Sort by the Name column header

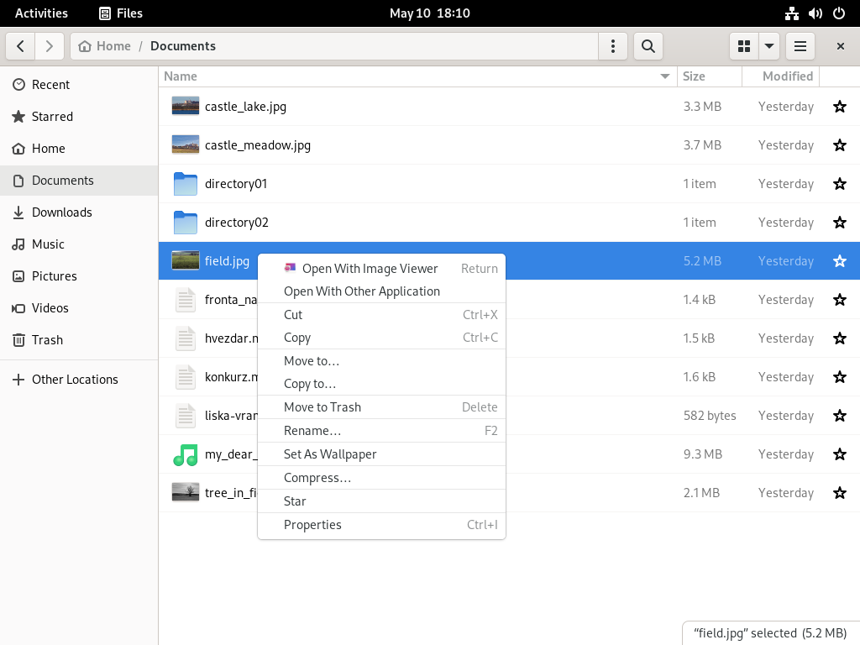418,76
